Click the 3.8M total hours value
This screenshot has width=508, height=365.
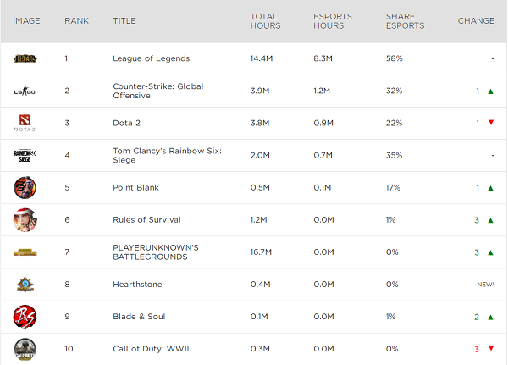click(x=260, y=123)
